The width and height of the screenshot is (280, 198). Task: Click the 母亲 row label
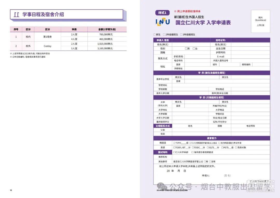tap(163, 134)
